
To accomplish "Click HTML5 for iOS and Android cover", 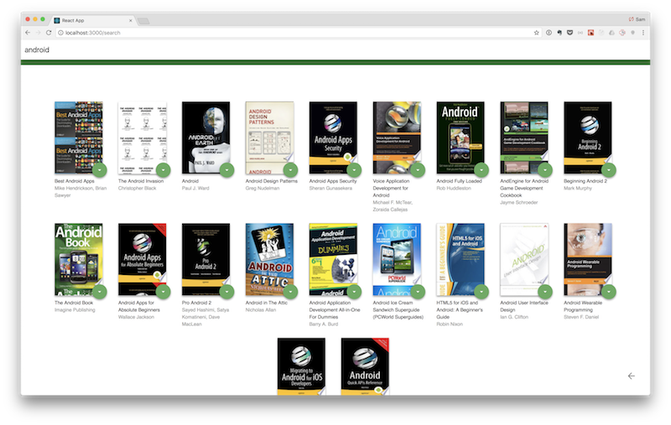I will click(x=460, y=260).
